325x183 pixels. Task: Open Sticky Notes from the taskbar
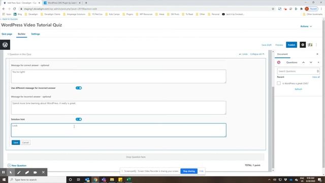click(120, 179)
